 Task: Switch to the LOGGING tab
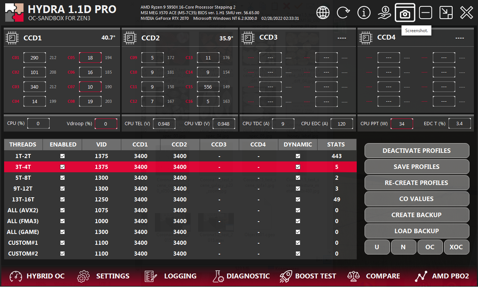point(180,276)
